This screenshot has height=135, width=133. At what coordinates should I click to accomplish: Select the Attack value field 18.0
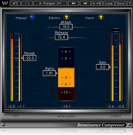[66, 27]
